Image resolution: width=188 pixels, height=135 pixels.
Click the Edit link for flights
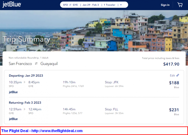[x=172, y=75]
